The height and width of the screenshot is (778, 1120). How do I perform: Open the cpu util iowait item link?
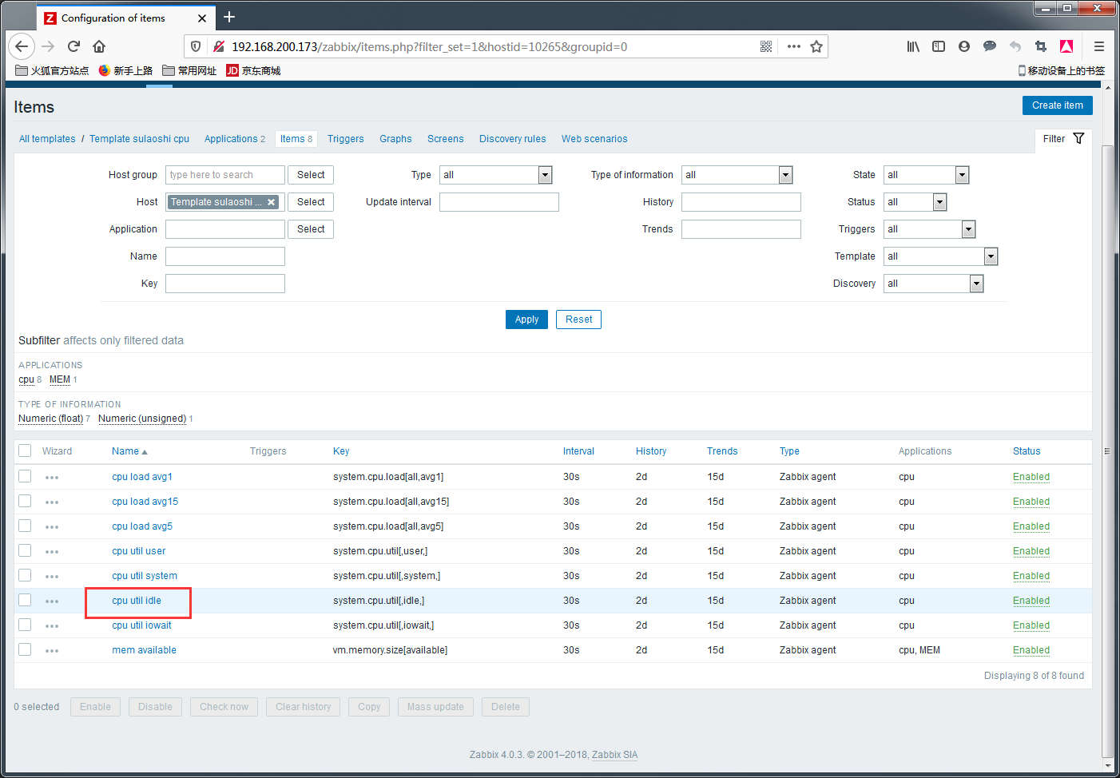pyautogui.click(x=141, y=625)
